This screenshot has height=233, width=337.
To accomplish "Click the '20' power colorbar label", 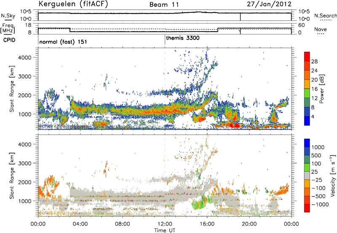I will click(314, 80).
